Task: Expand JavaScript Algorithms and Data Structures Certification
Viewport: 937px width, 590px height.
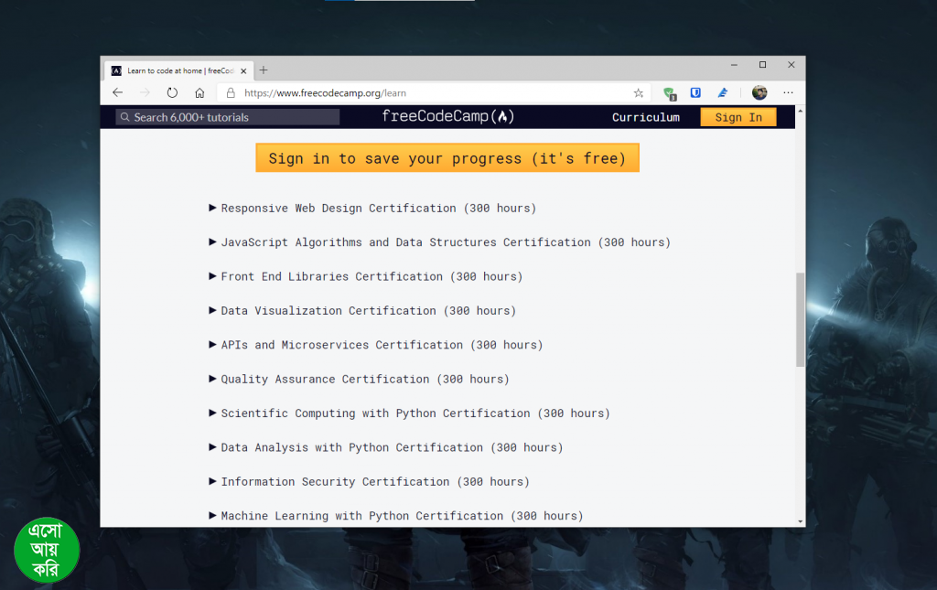Action: coord(445,242)
